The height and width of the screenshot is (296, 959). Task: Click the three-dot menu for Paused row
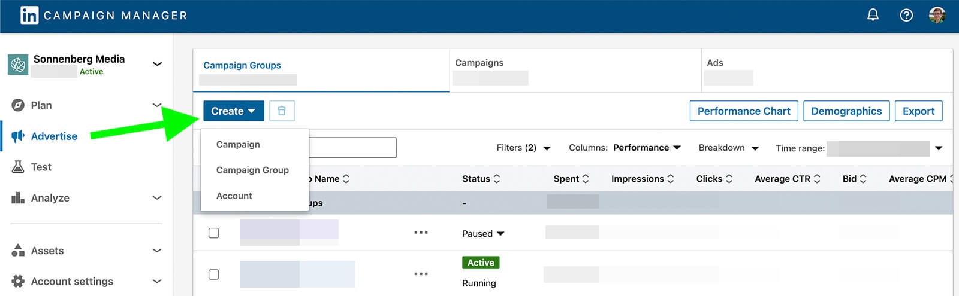pos(421,233)
